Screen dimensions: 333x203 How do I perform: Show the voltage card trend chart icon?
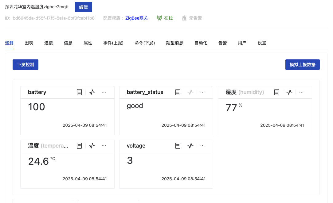point(190,146)
